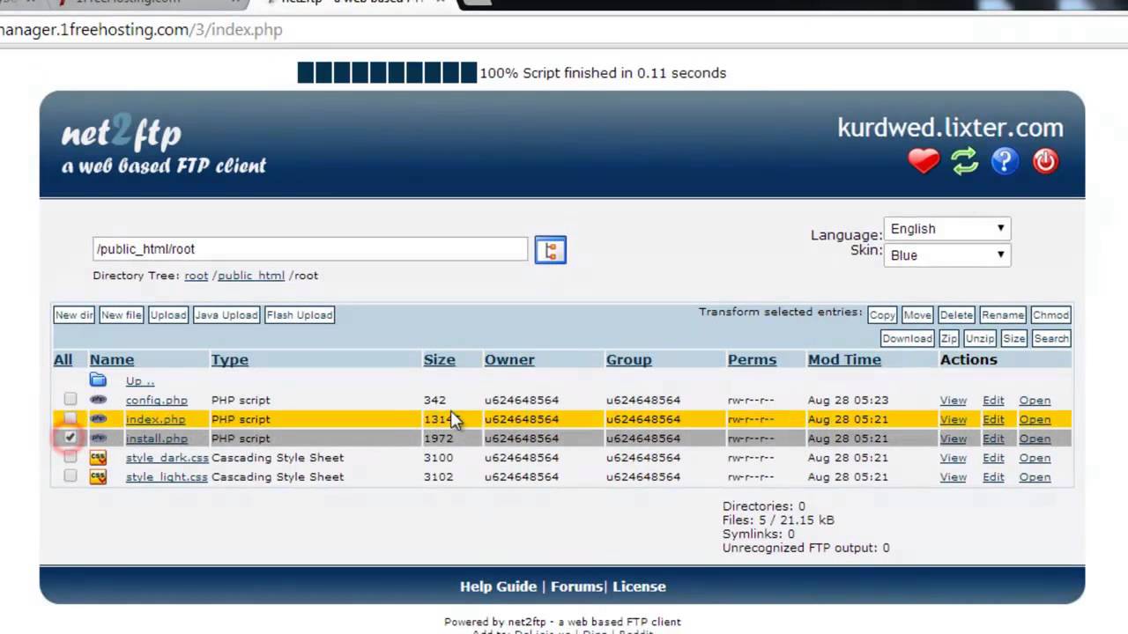Sort by Size column header
Screen dimensions: 1128x634
[440, 359]
